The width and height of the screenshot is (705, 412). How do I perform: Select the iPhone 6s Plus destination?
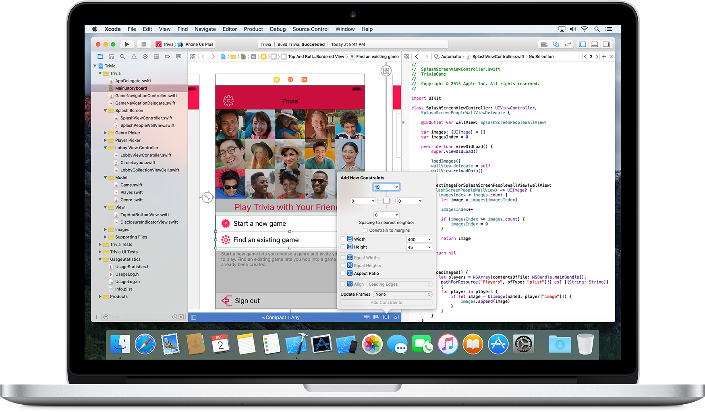click(196, 44)
